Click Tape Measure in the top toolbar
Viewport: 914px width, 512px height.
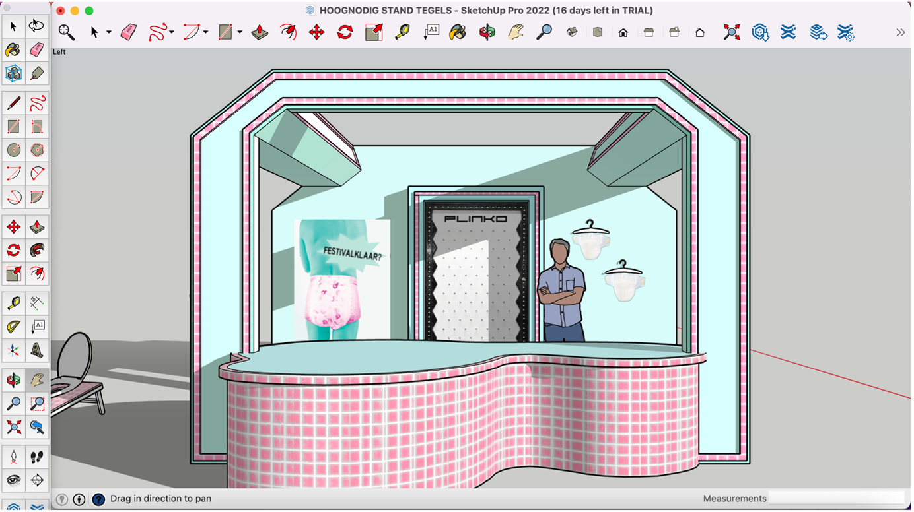[402, 32]
